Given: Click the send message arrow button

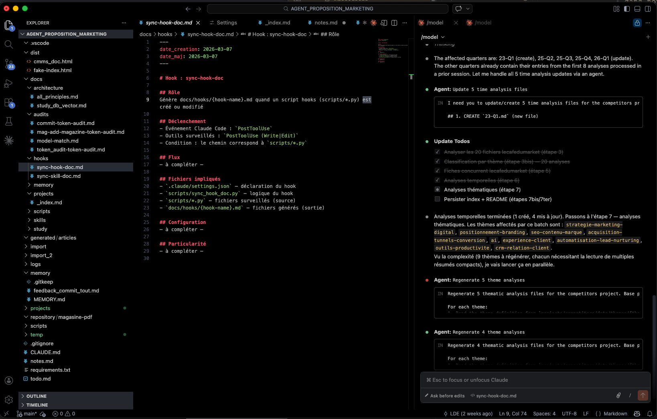Looking at the screenshot, I should 643,395.
